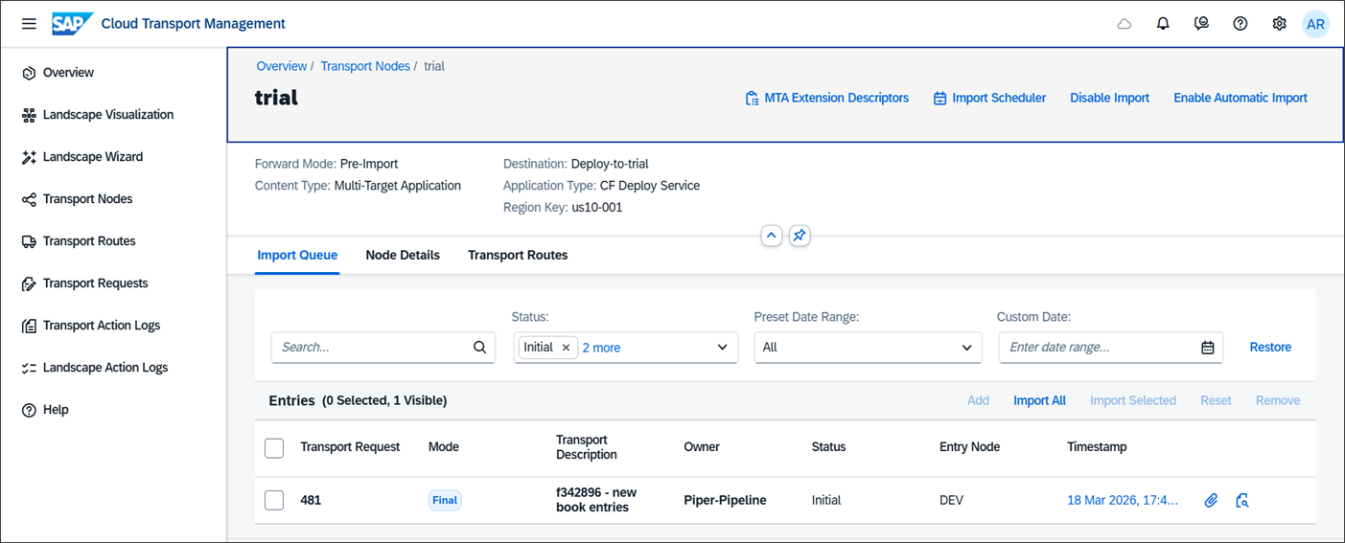The height and width of the screenshot is (543, 1345).
Task: Click the Restore filters button
Action: coord(1270,347)
